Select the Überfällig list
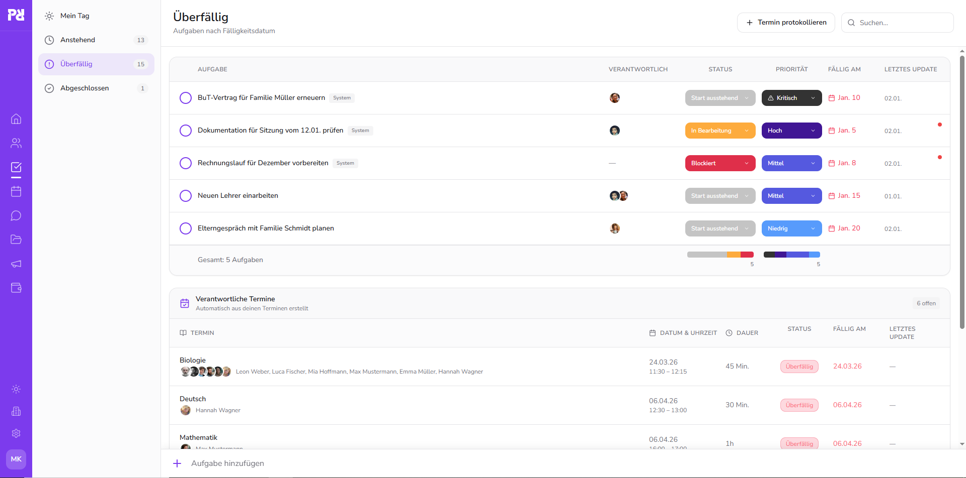This screenshot has height=478, width=966. (x=96, y=64)
